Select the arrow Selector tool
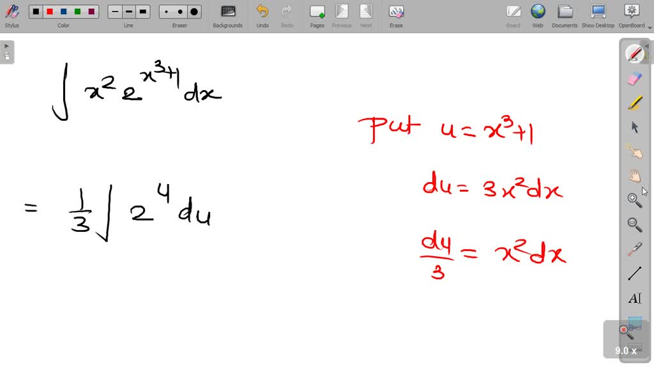The image size is (654, 368). tap(634, 126)
